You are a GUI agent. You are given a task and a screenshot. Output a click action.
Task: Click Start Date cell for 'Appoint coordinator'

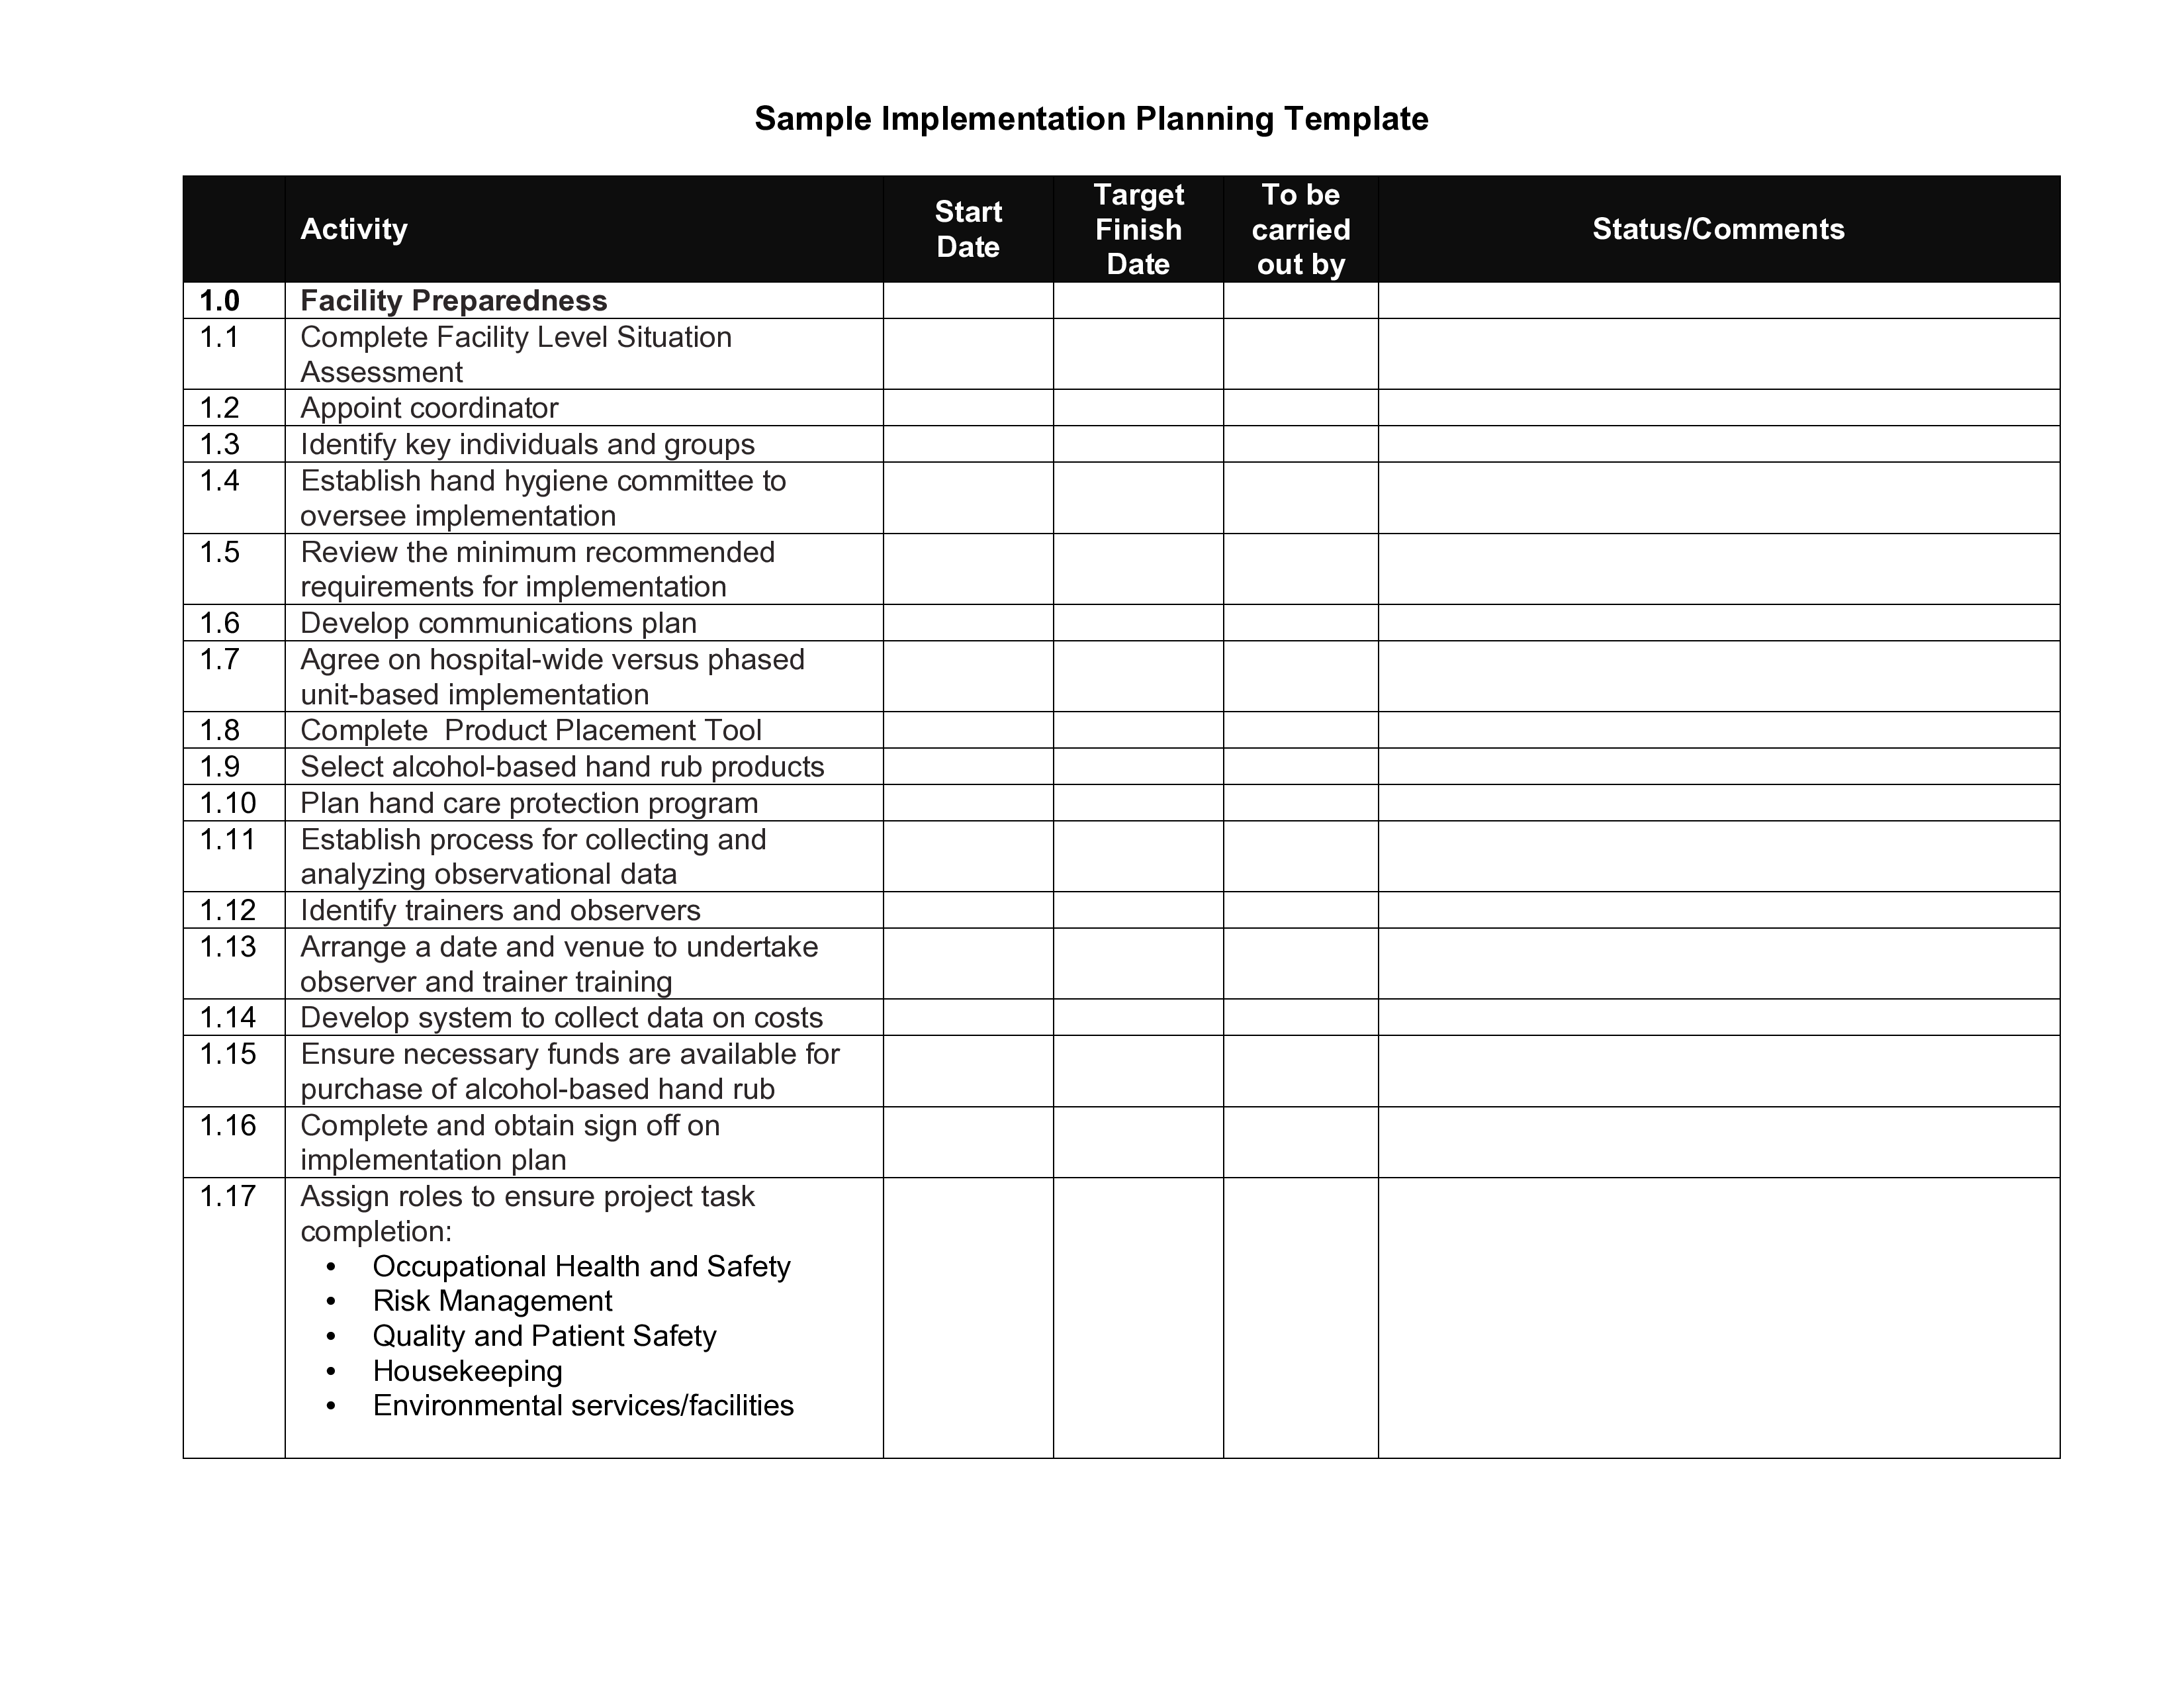click(x=968, y=408)
